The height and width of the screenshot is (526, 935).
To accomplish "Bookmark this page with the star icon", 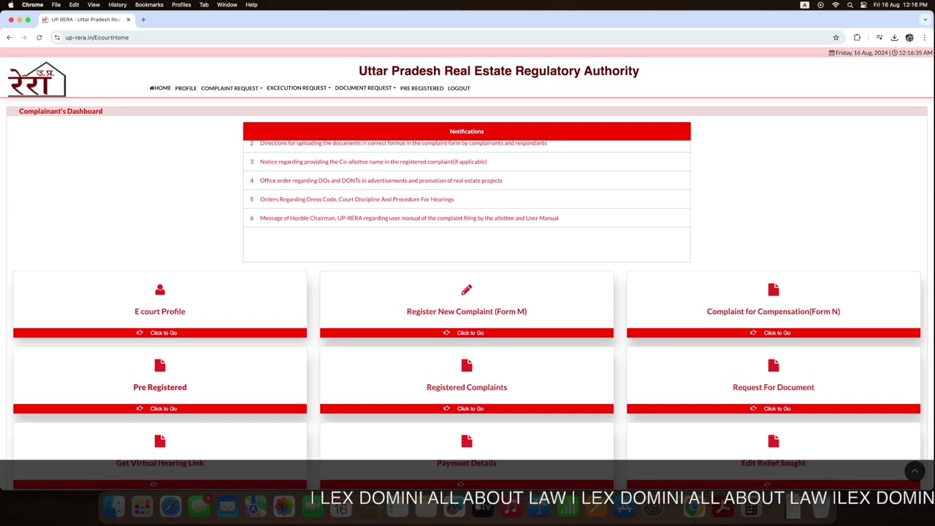I will (x=836, y=37).
